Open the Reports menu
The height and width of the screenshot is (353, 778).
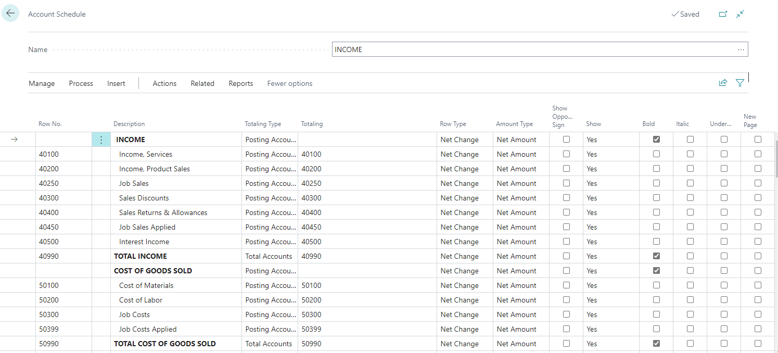pyautogui.click(x=241, y=83)
